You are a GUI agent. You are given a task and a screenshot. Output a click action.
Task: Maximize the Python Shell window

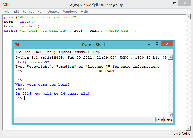pos(157,44)
